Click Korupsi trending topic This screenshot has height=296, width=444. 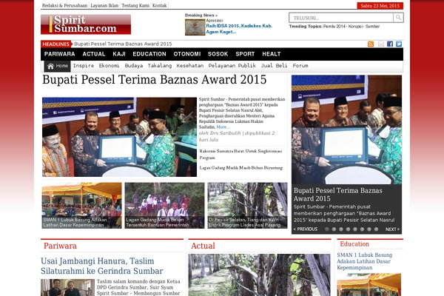[356, 27]
